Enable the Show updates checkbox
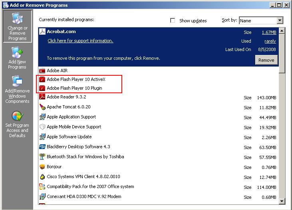 pos(173,21)
